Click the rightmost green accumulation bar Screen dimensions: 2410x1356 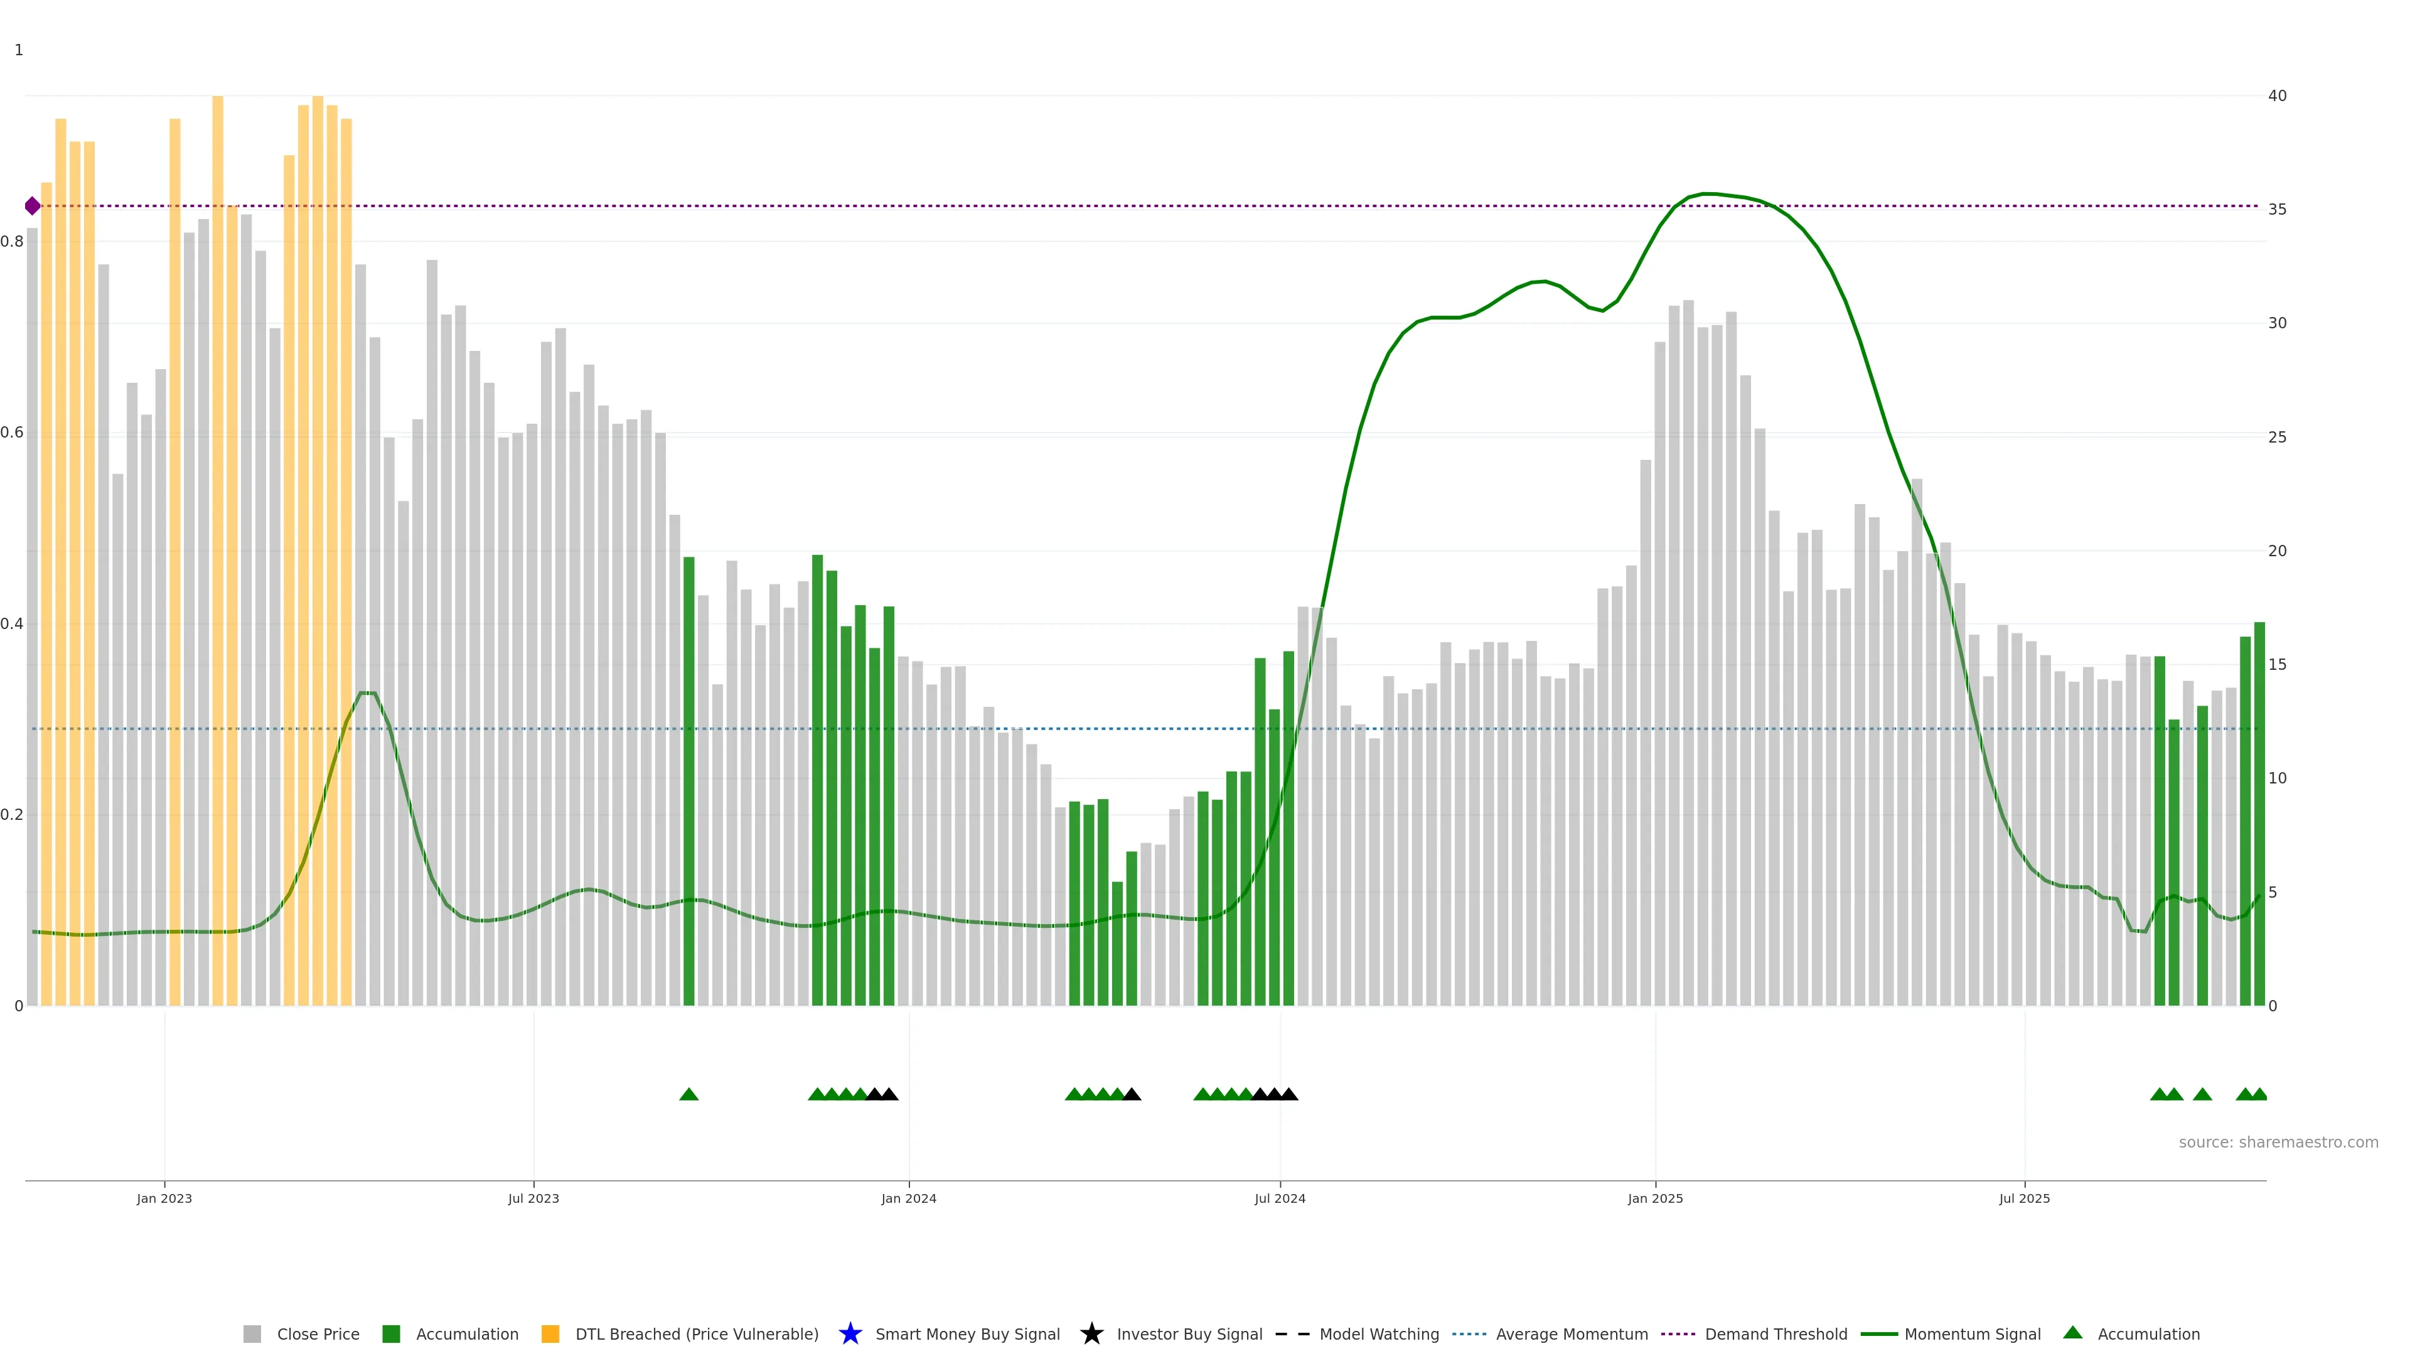[2259, 814]
